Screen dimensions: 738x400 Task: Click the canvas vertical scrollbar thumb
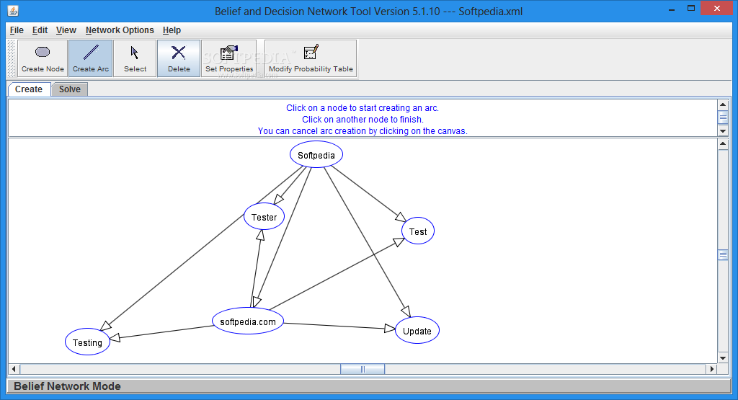click(723, 255)
